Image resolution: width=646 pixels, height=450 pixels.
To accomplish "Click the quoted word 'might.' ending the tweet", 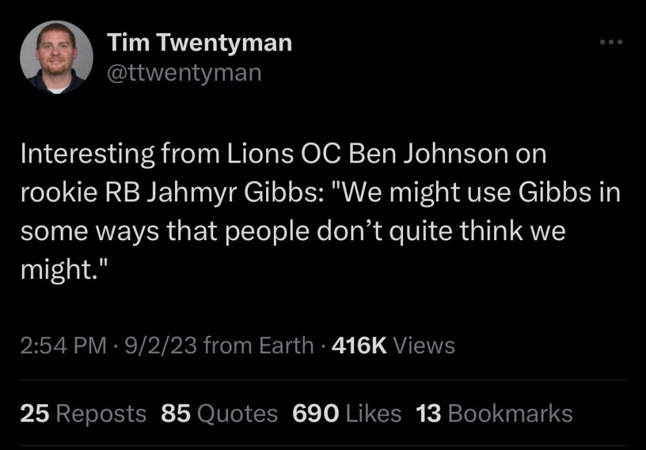I will click(x=60, y=268).
